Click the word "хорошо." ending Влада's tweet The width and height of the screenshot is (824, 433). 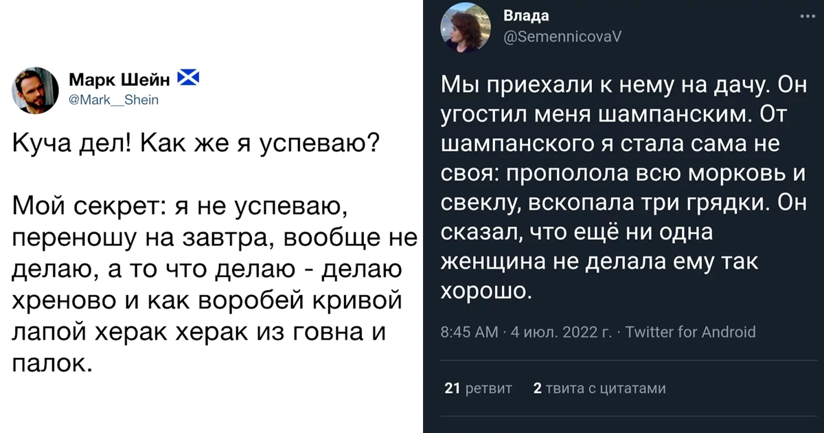tap(486, 291)
